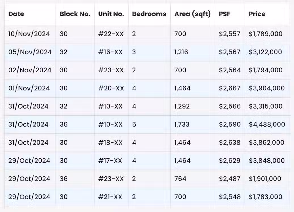294x212 pixels.
Task: Click the Date column header
Action: [16, 14]
